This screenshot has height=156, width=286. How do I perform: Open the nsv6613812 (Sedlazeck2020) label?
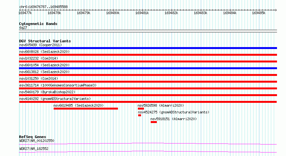44,72
